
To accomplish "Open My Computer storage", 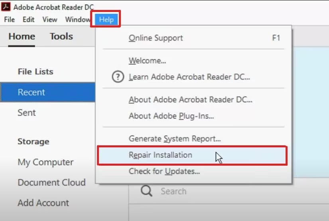I will pos(45,162).
